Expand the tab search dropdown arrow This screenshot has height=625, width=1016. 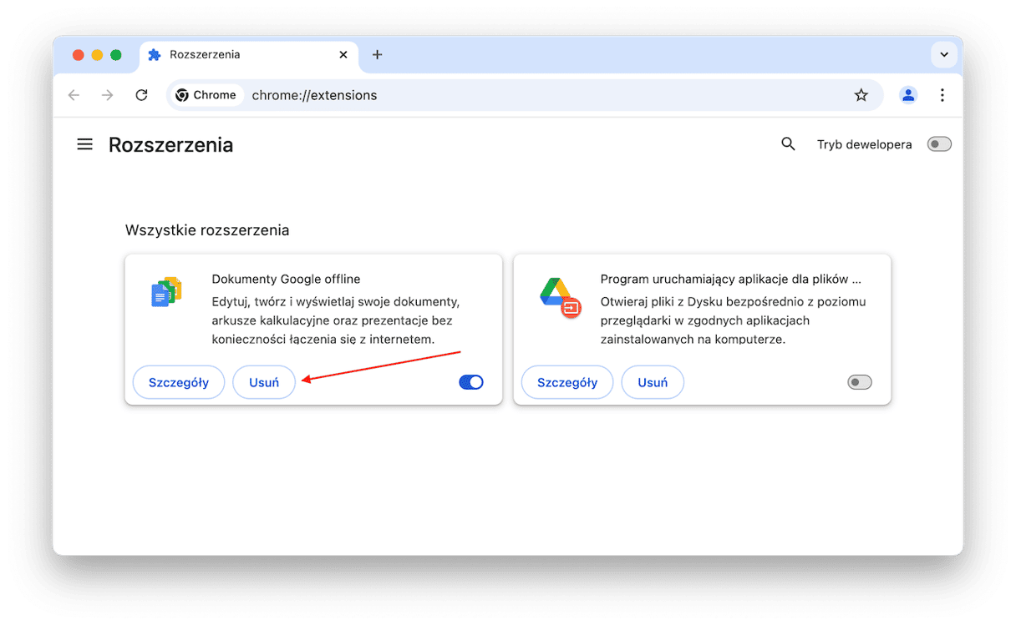coord(944,54)
